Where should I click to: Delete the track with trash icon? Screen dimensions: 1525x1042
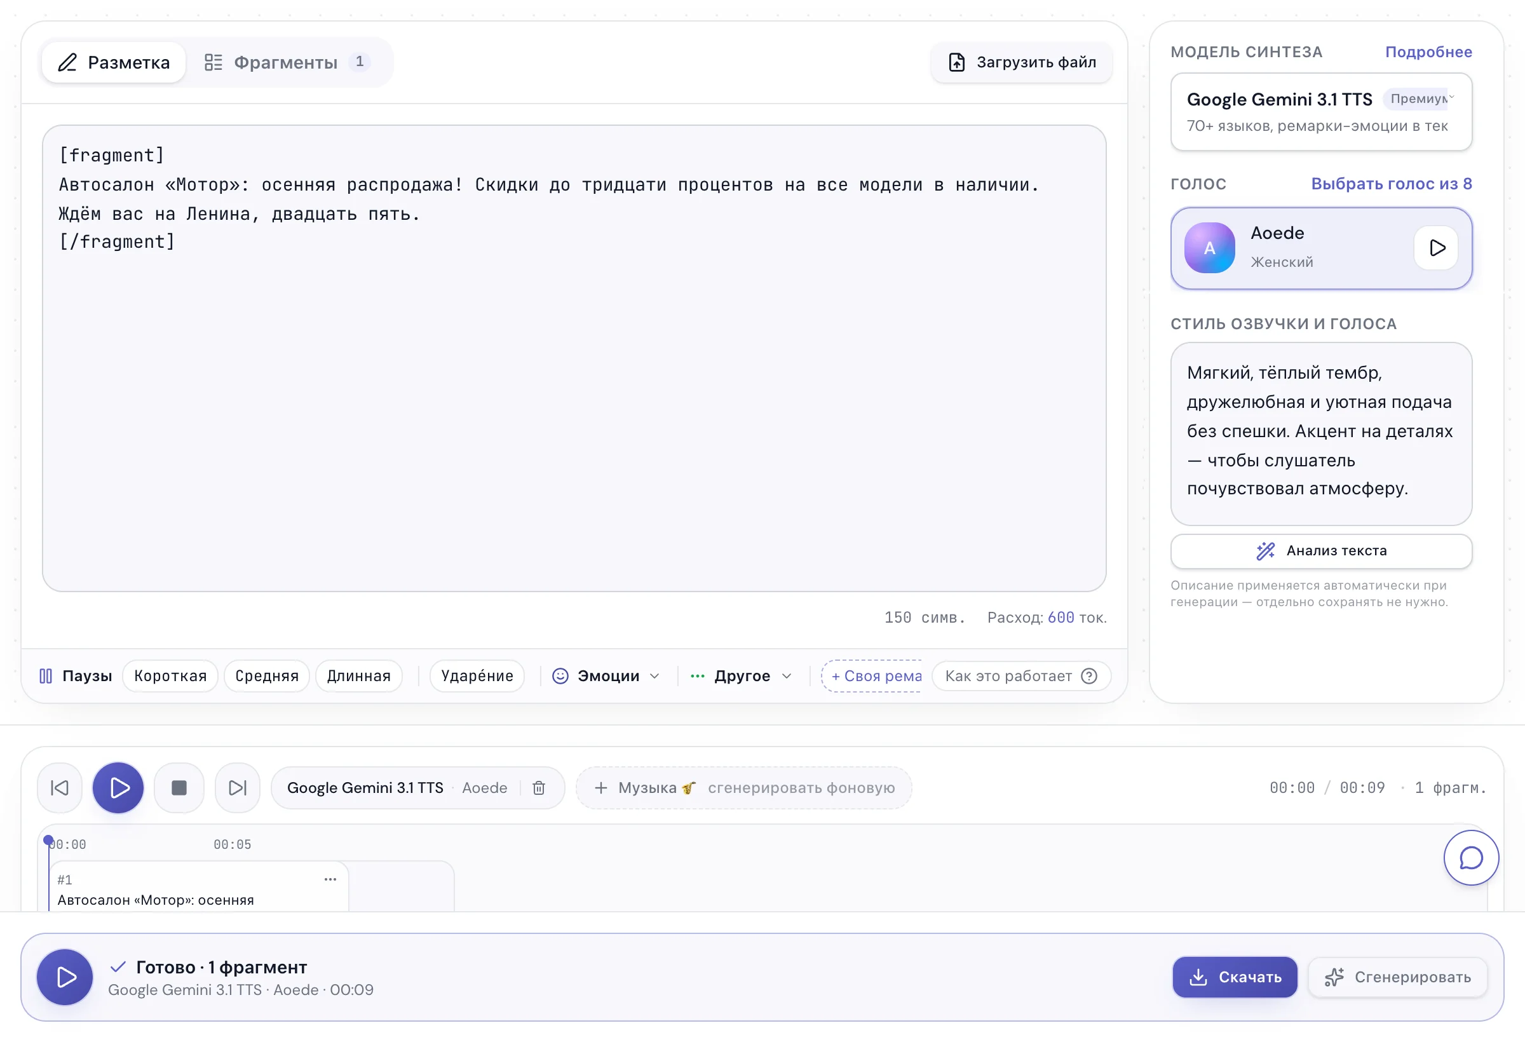point(539,788)
